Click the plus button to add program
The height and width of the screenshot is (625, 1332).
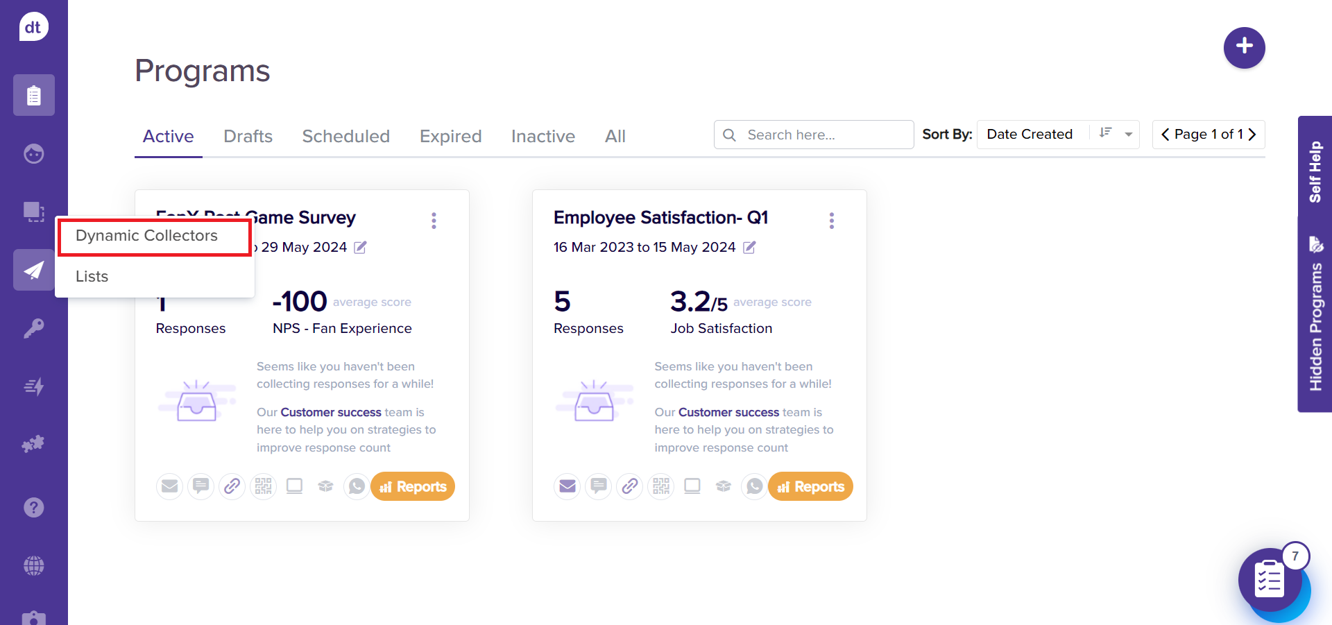(1244, 47)
